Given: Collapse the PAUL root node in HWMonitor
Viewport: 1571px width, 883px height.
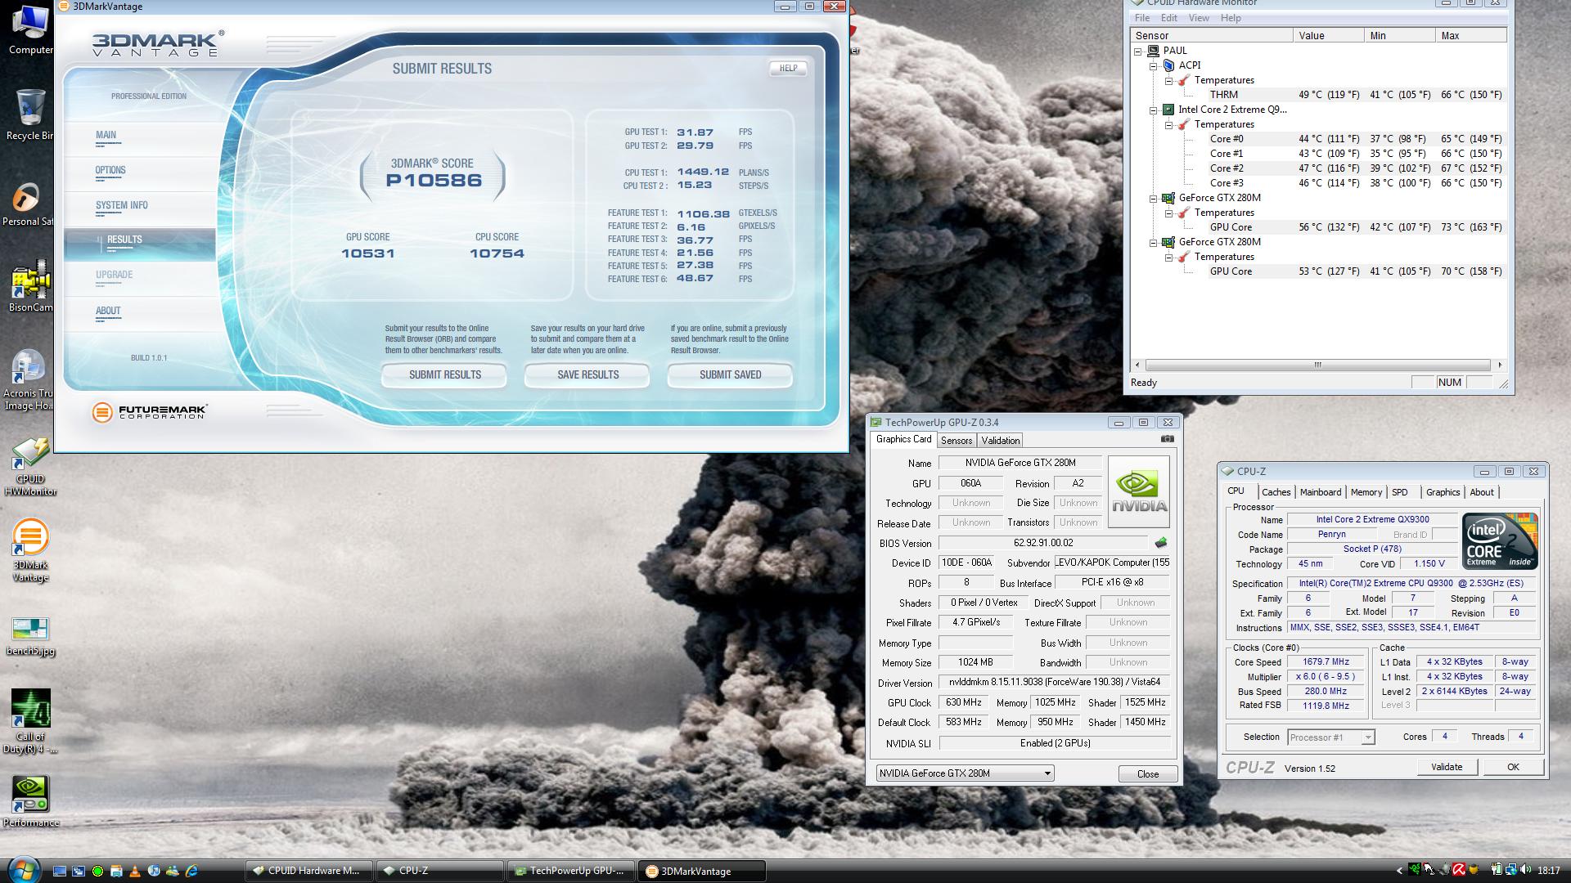Looking at the screenshot, I should point(1138,51).
